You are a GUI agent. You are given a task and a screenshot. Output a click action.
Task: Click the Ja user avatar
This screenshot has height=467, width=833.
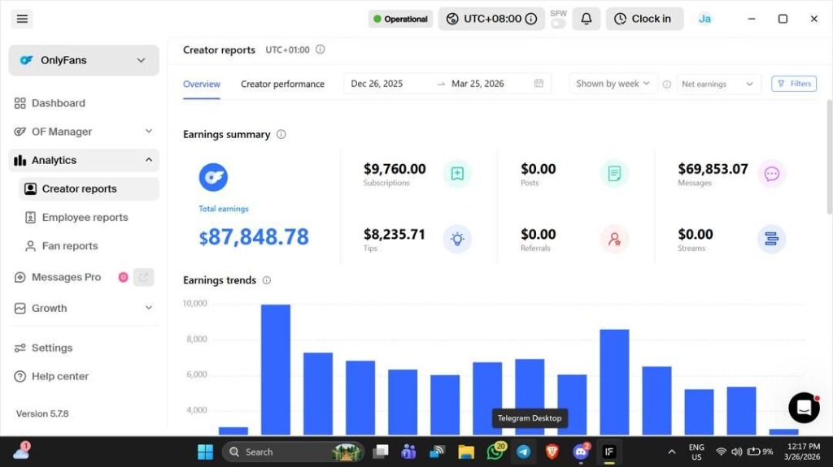pos(704,19)
